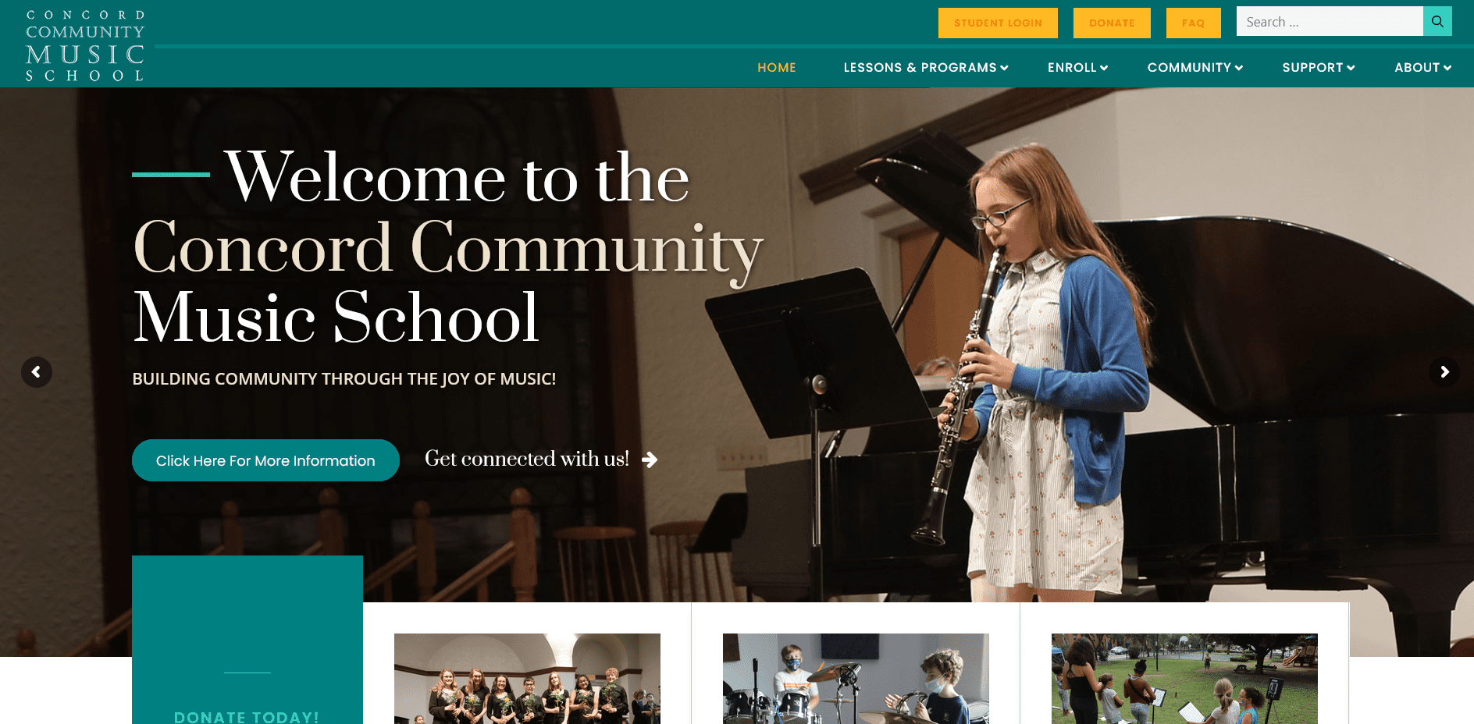Open the drum lesson photo thumbnail

tap(856, 679)
